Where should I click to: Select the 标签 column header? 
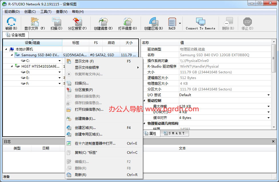(x=76, y=43)
